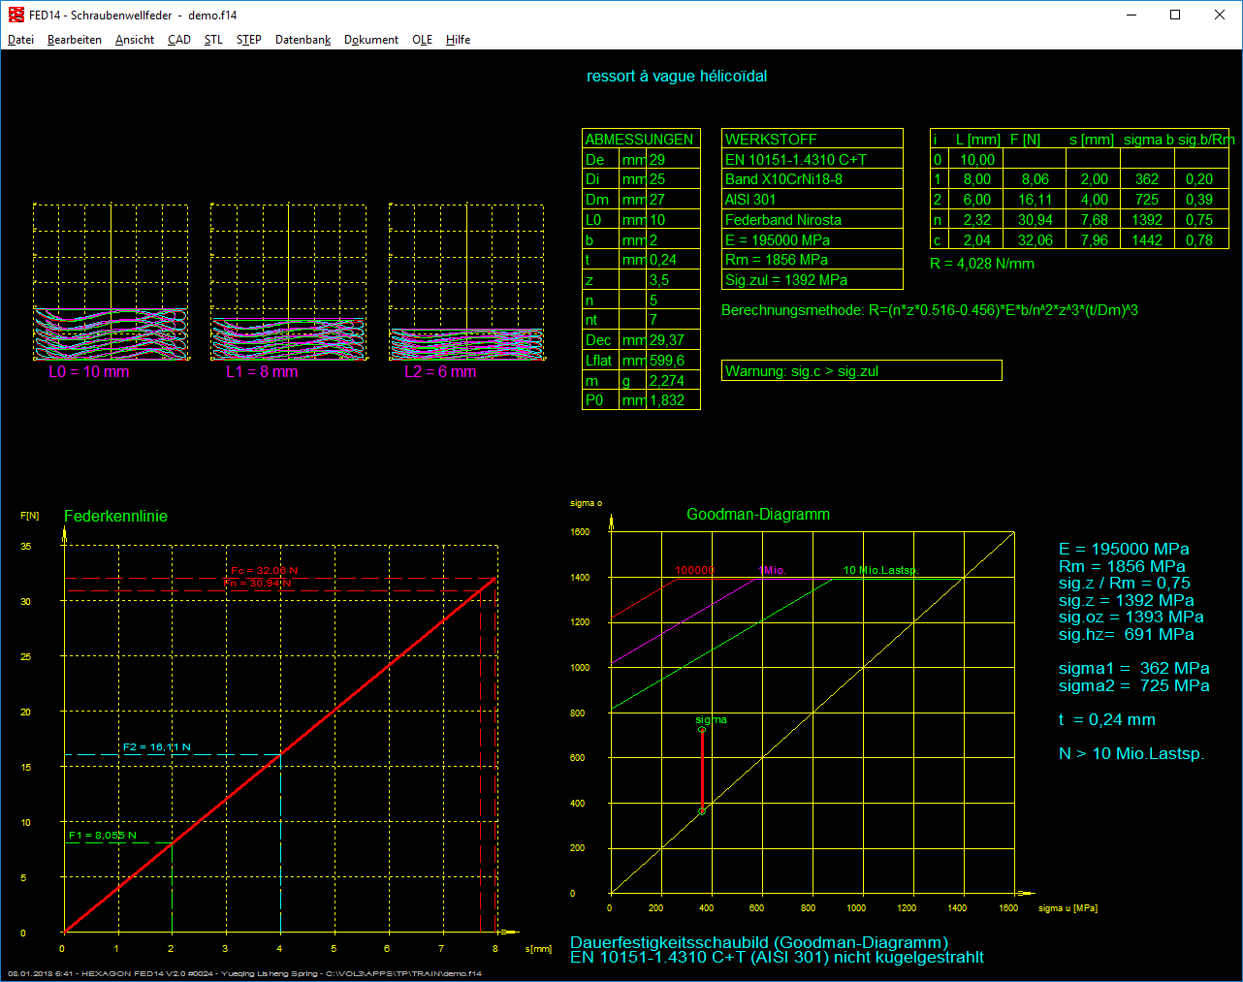This screenshot has width=1243, height=982.
Task: Minimize the FED14 window
Action: point(1131,15)
